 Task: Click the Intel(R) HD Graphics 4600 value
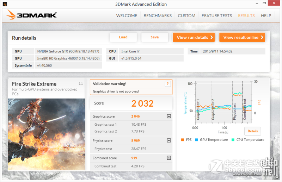[68, 58]
